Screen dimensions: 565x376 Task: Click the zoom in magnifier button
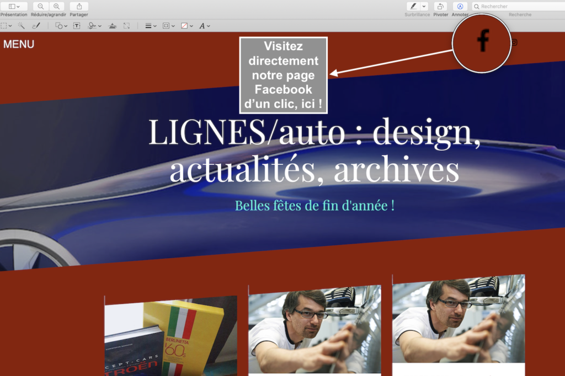pyautogui.click(x=56, y=6)
